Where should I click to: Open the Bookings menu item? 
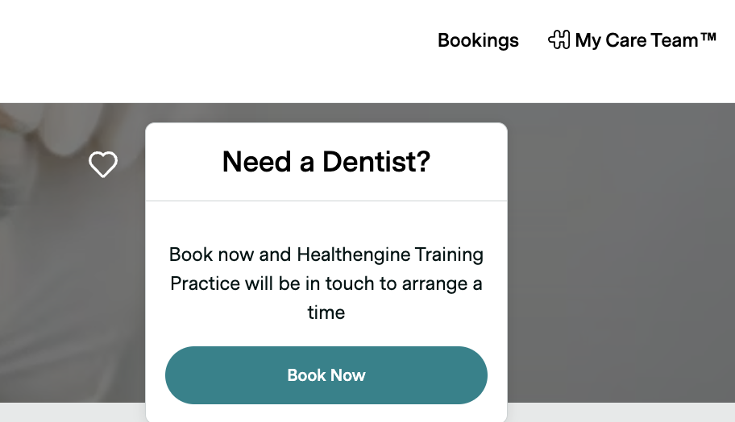478,40
